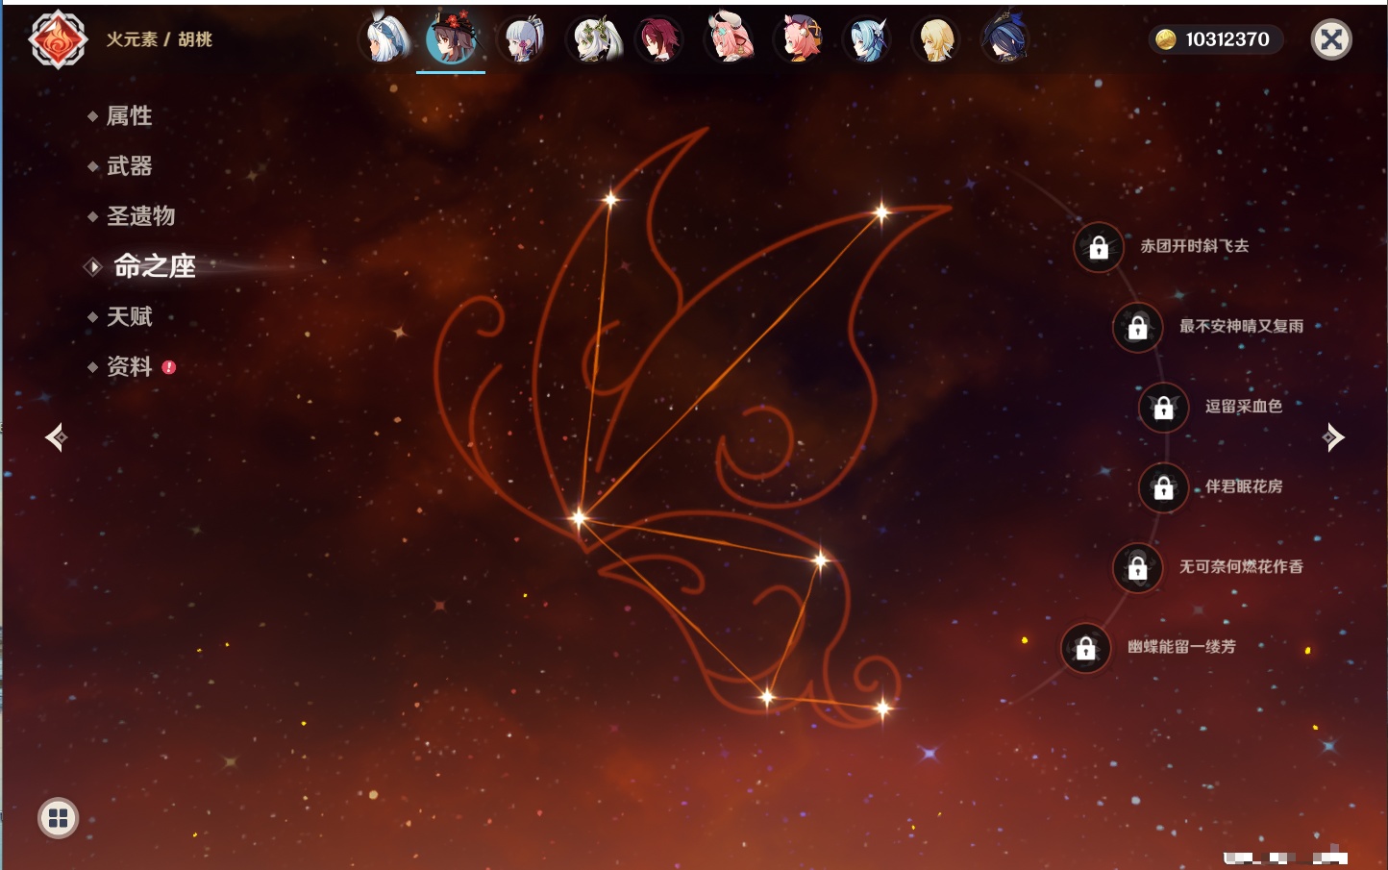Click the star at the butterfly's body center

pyautogui.click(x=579, y=518)
